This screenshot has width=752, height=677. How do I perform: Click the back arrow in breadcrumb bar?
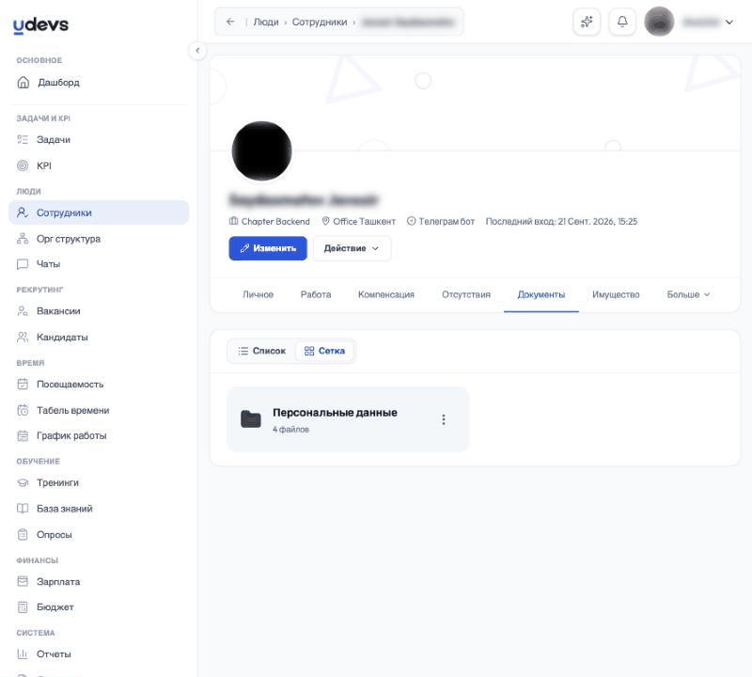point(230,22)
